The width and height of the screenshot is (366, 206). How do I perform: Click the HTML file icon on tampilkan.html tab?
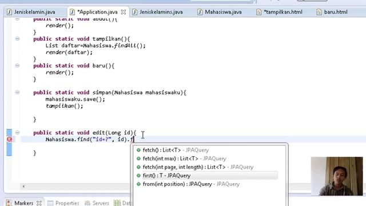[x=258, y=12]
